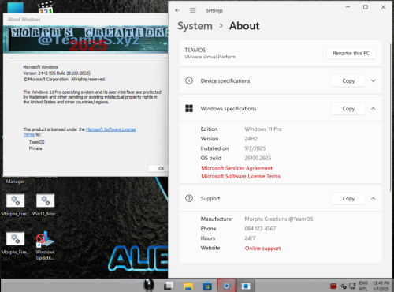
Task: Collapse the Windows specifications section
Action: 374,108
